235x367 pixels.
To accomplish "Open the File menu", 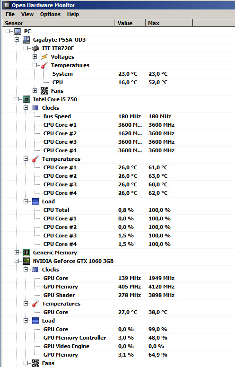I will pyautogui.click(x=10, y=14).
